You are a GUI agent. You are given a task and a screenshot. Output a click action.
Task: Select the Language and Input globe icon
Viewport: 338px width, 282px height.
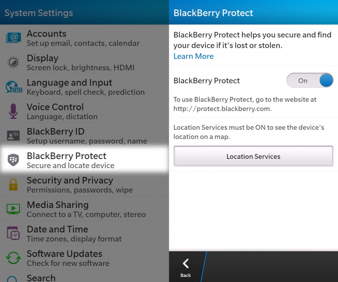[x=14, y=87]
